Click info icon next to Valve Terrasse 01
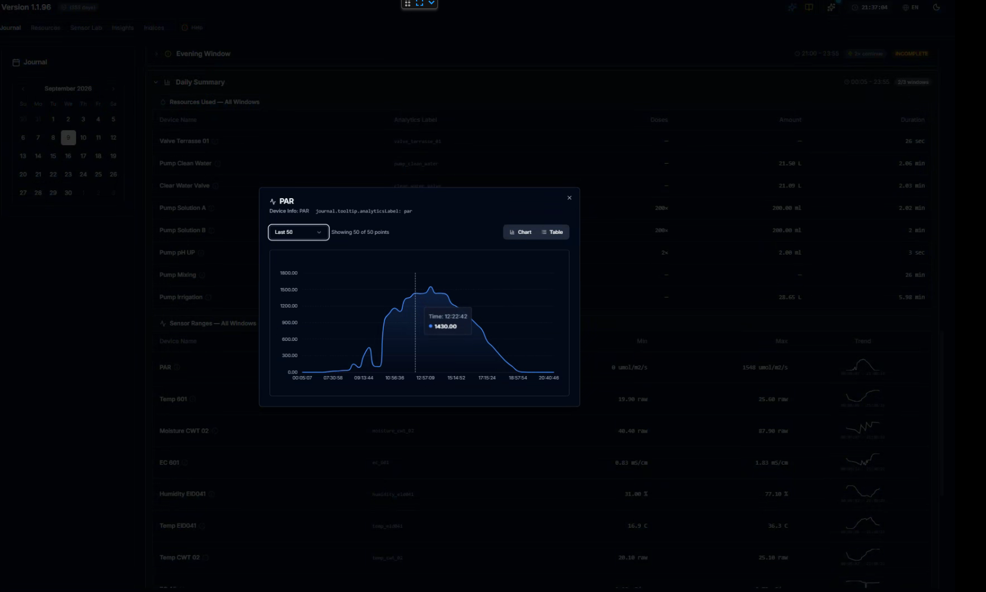The width and height of the screenshot is (986, 592). pyautogui.click(x=215, y=142)
